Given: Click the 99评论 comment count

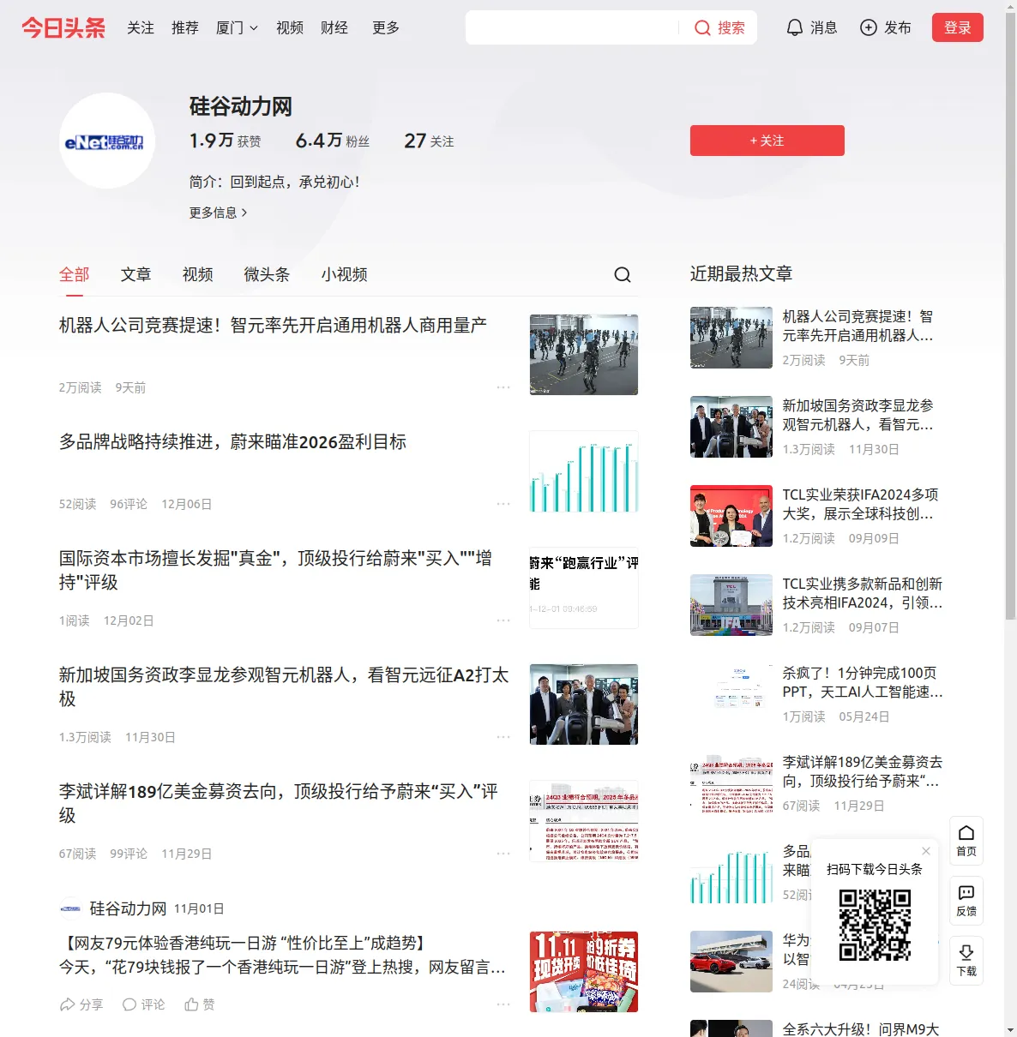Looking at the screenshot, I should (x=129, y=854).
